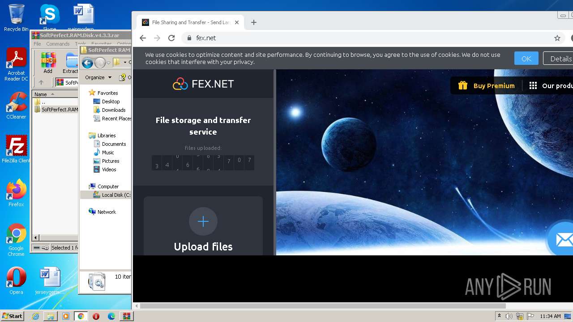
Task: Open Music library in Explorer
Action: 108,153
